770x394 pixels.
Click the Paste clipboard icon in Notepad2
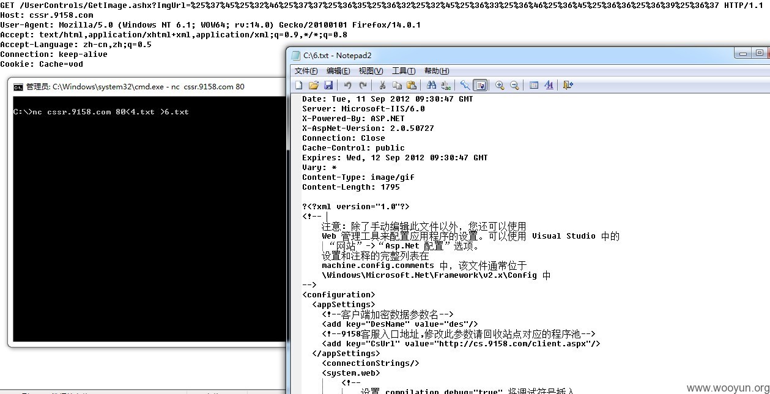(x=412, y=85)
